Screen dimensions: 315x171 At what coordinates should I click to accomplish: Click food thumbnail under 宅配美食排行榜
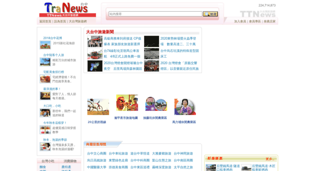45,79
